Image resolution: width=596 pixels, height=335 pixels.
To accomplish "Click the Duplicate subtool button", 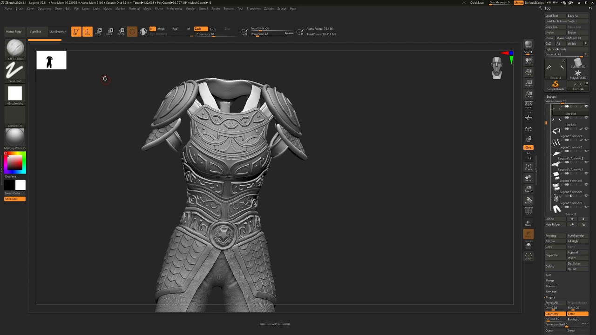I will tap(555, 255).
